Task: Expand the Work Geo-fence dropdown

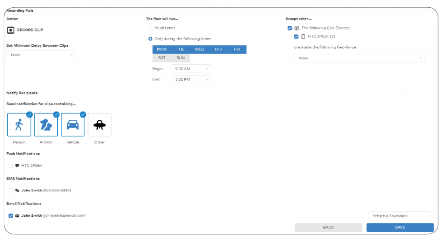Action: coord(359,58)
